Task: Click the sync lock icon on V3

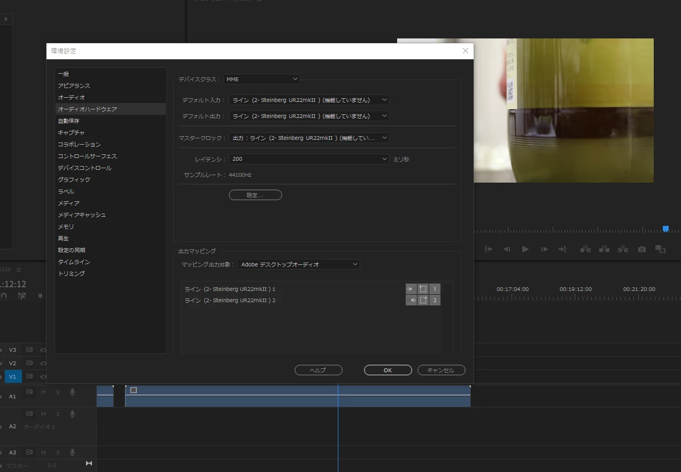Action: pyautogui.click(x=29, y=350)
